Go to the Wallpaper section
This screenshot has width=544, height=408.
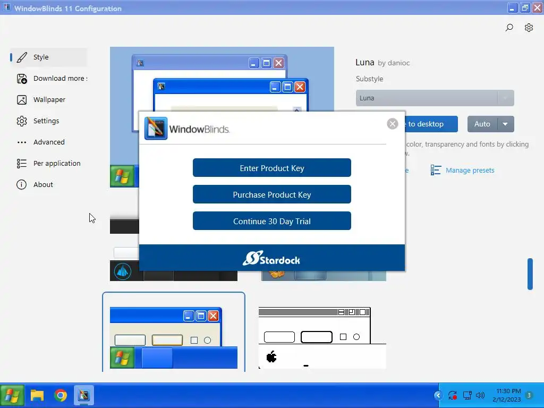tap(48, 100)
